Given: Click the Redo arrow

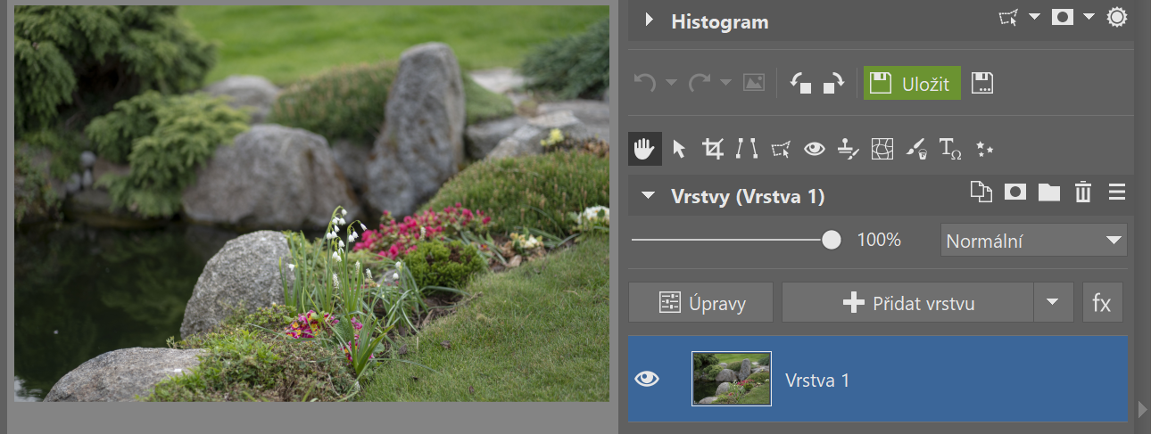Looking at the screenshot, I should [699, 83].
